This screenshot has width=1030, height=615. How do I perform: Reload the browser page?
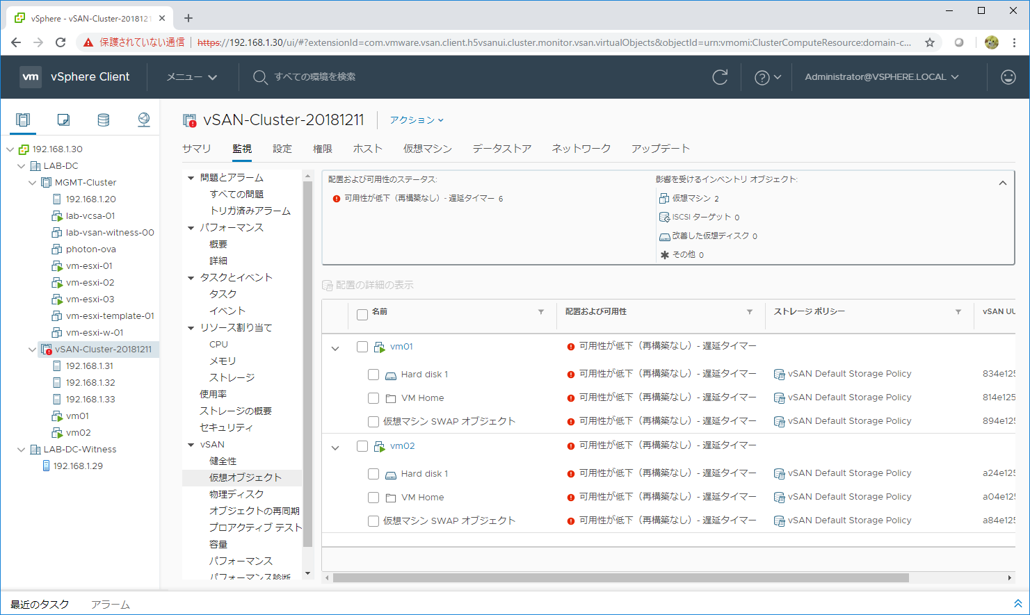point(61,42)
